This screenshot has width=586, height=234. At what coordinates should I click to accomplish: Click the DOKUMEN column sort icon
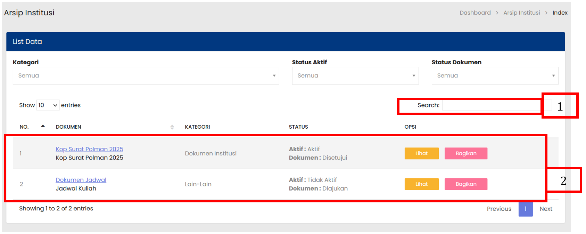click(x=172, y=127)
